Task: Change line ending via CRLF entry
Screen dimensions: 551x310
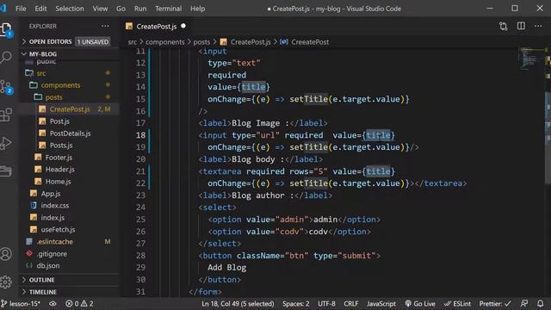Action: click(x=350, y=303)
